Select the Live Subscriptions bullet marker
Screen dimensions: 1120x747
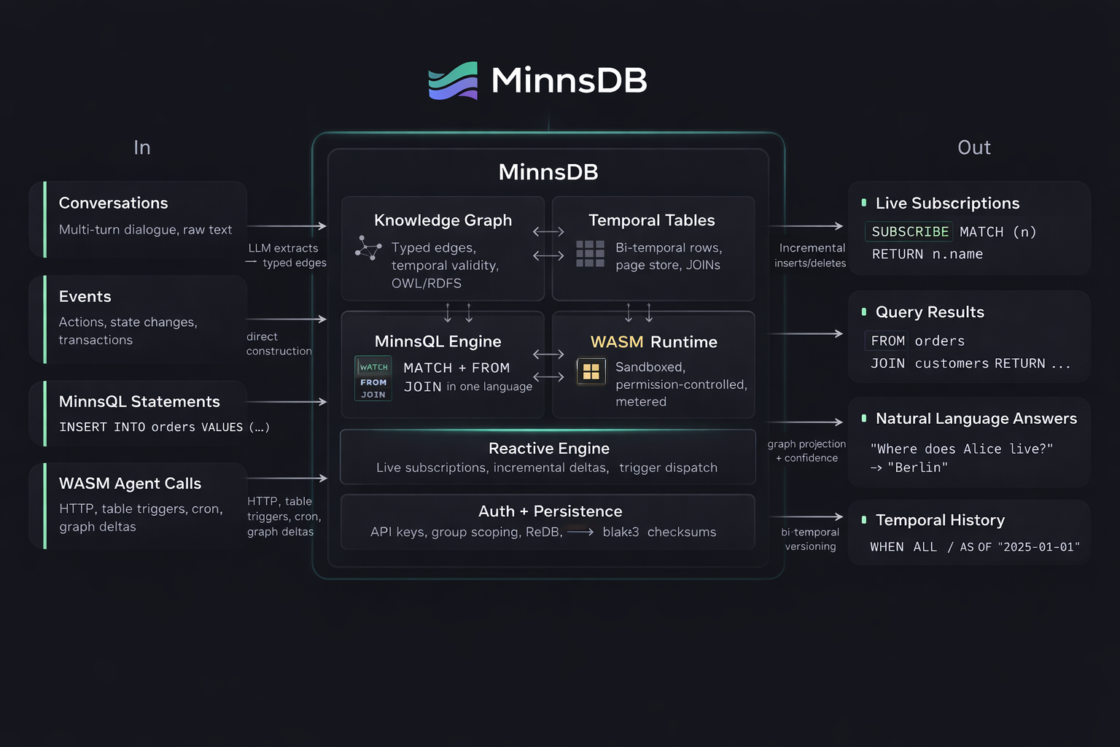click(864, 202)
